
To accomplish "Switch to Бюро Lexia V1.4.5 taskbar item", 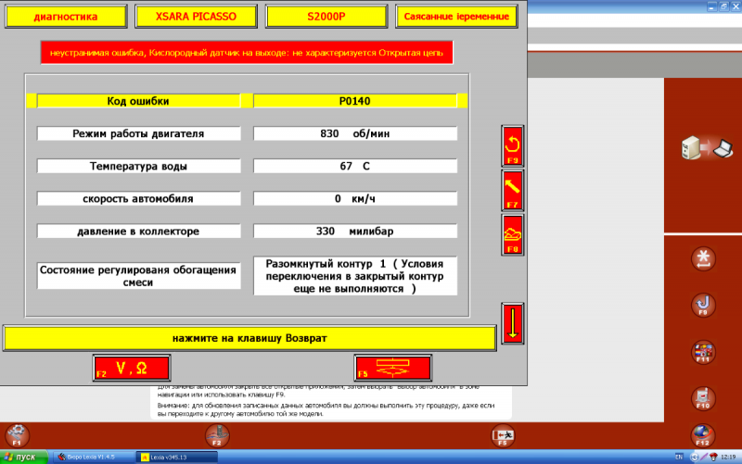I will coord(93,457).
